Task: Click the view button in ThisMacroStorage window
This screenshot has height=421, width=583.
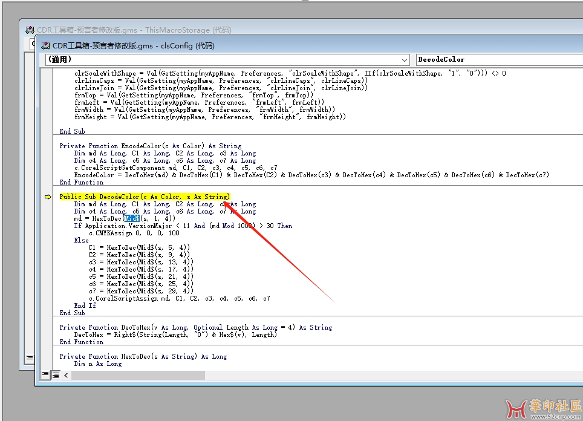Action: point(30,357)
